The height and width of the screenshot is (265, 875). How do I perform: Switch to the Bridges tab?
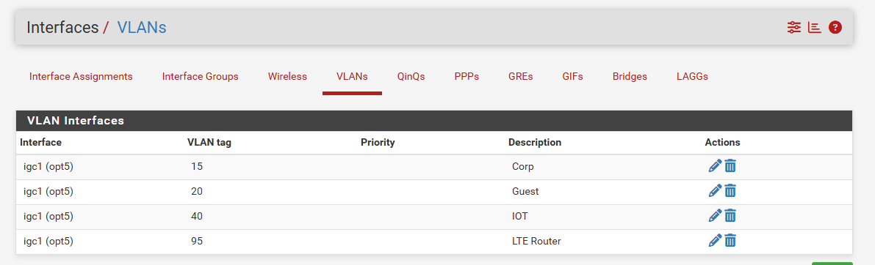click(x=630, y=77)
